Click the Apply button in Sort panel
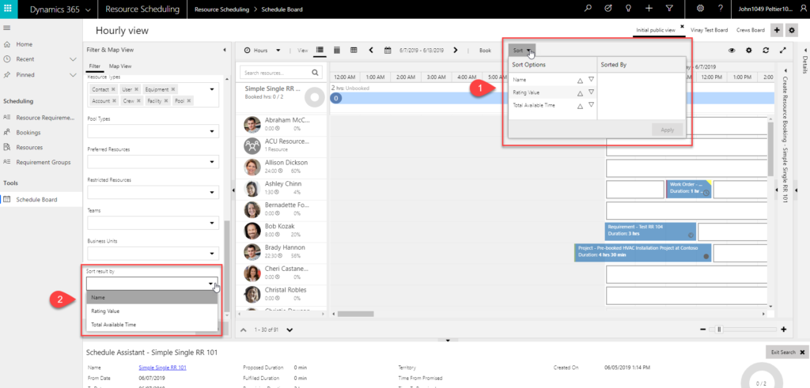Screen dimensions: 810x388 tap(668, 130)
